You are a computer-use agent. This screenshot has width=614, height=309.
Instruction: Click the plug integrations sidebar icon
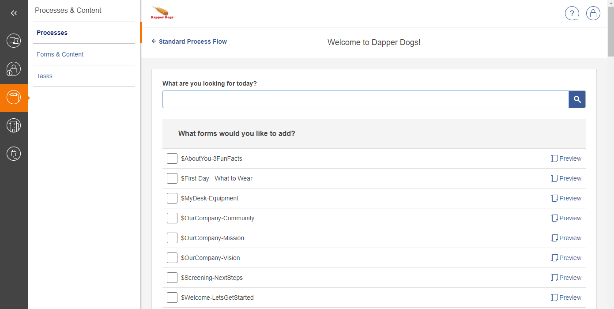pos(14,154)
